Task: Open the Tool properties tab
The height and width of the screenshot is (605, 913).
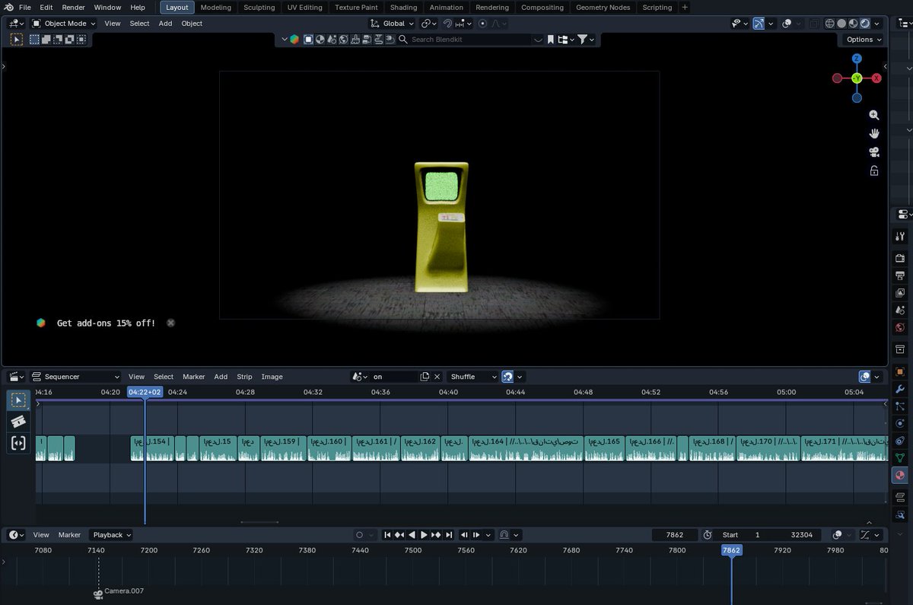Action: pos(900,237)
